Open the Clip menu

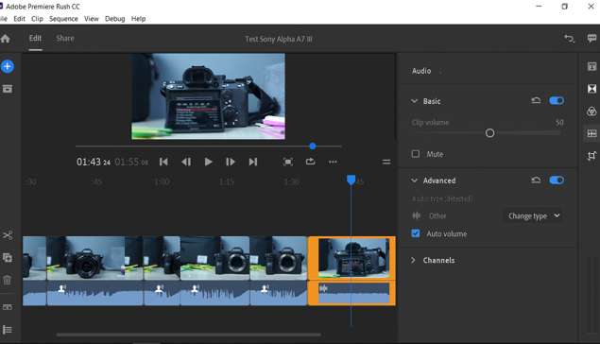point(37,19)
